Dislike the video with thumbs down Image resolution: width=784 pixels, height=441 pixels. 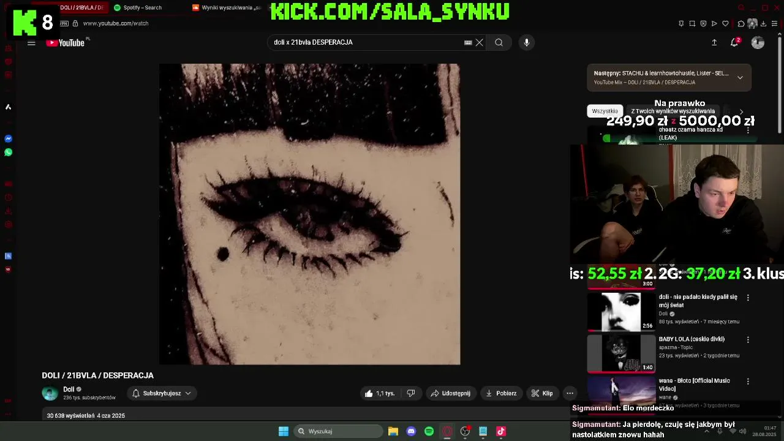[x=411, y=393]
